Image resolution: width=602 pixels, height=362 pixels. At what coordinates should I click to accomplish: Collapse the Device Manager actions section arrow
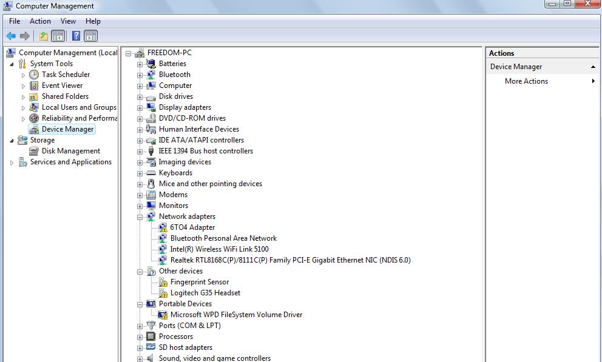point(593,67)
